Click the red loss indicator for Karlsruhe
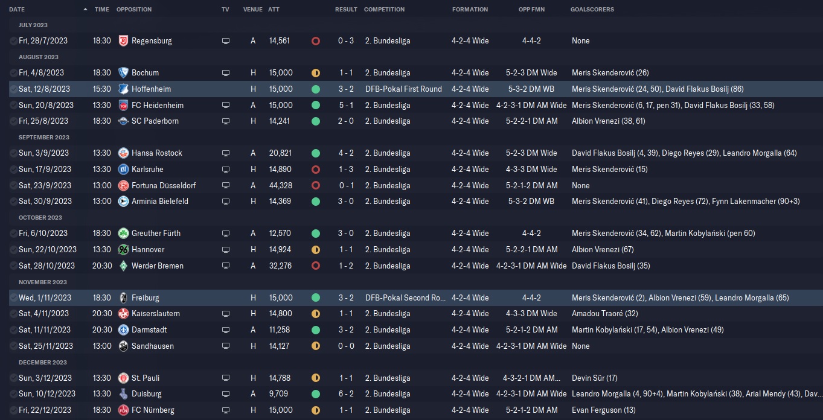 click(x=315, y=170)
